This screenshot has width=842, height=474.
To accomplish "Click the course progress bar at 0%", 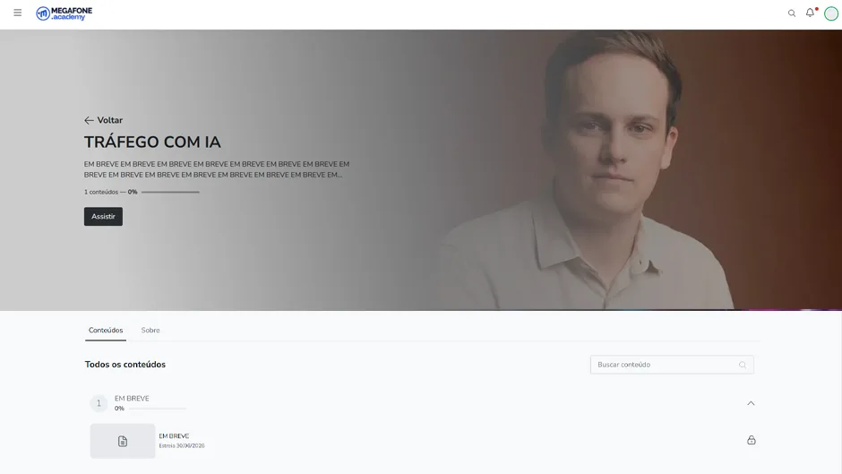I will [170, 192].
